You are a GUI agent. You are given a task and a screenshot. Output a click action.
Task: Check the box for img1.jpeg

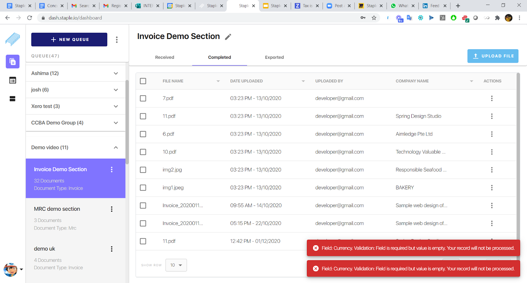143,187
